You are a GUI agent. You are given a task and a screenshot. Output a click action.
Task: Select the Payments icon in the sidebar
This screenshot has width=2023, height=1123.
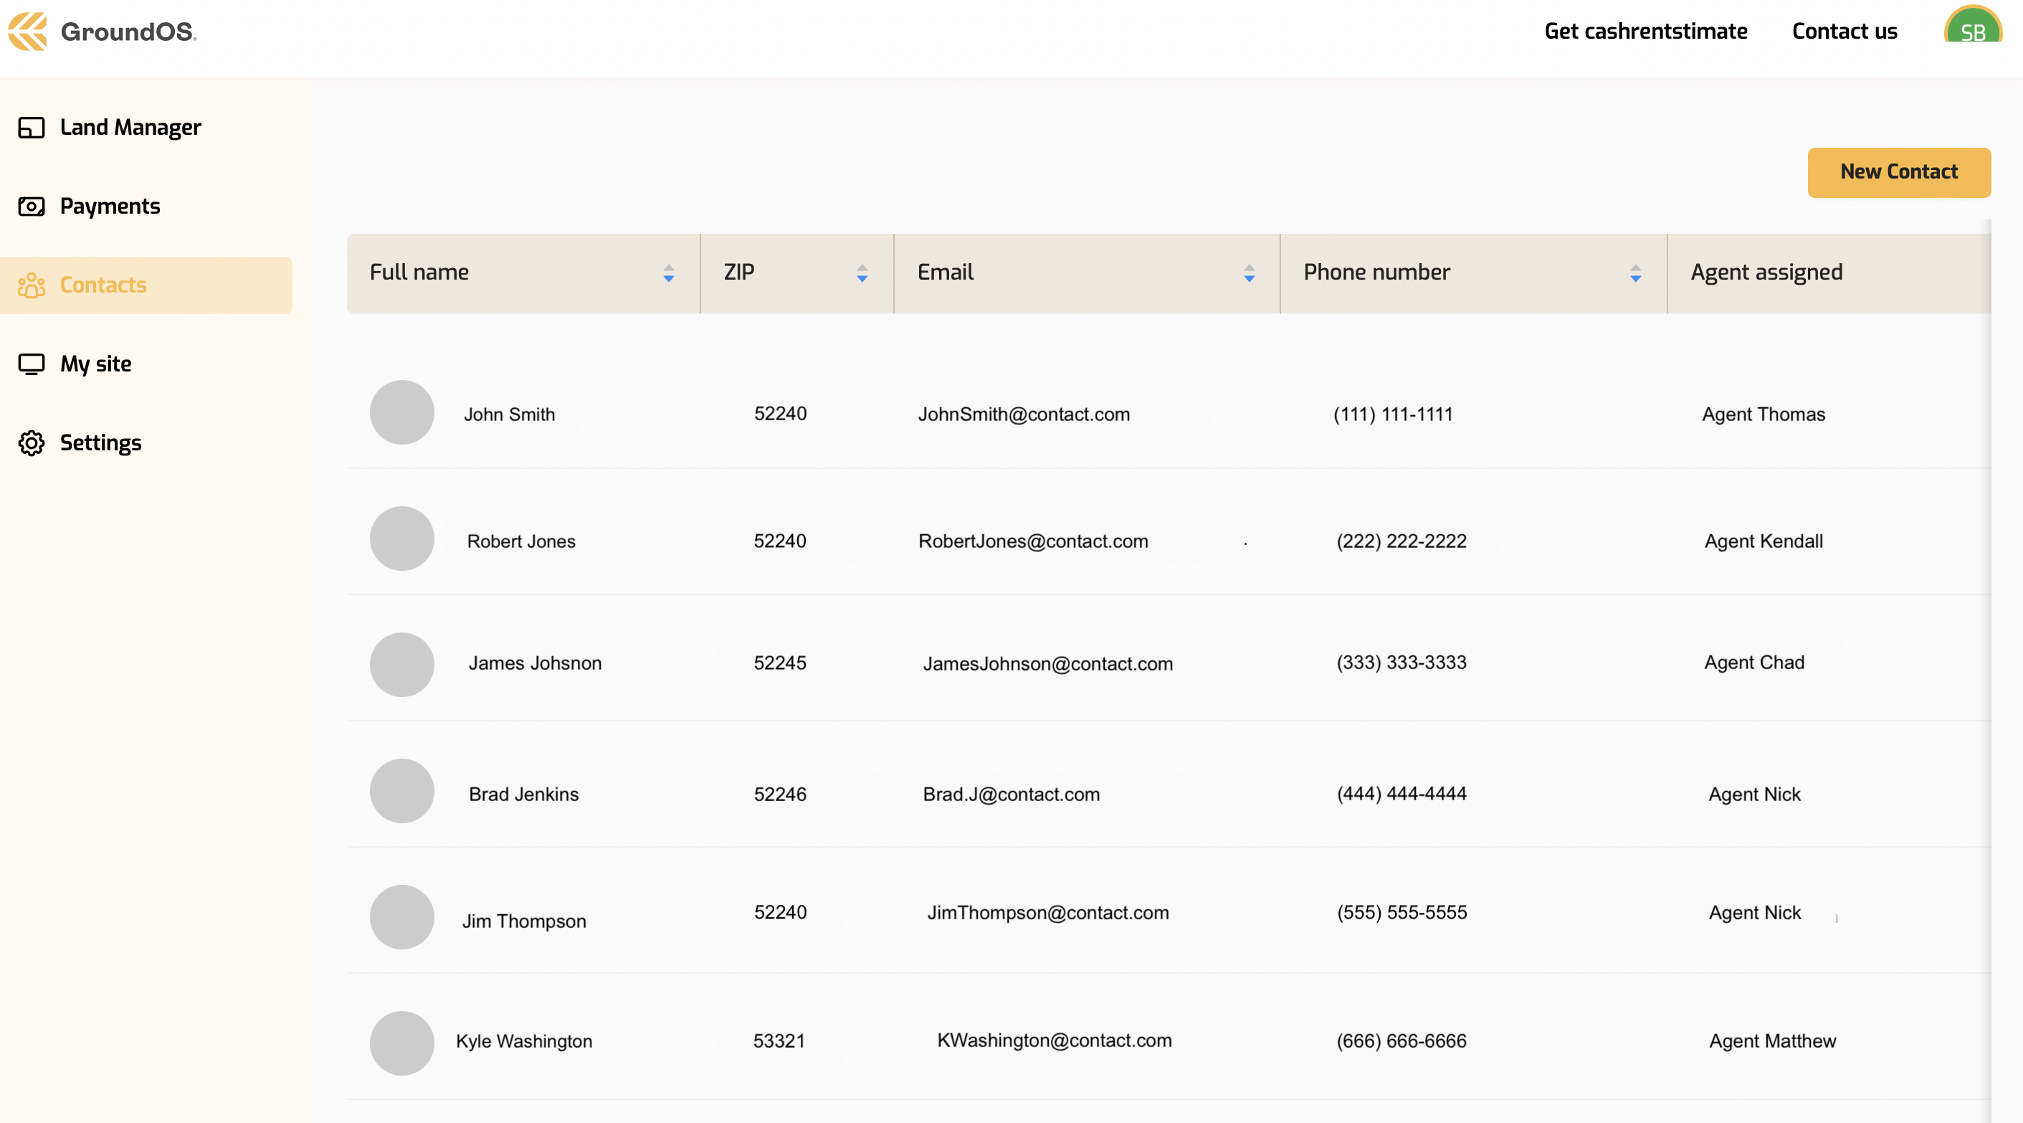32,206
